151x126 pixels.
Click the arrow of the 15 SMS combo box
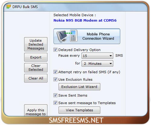tap(111, 56)
